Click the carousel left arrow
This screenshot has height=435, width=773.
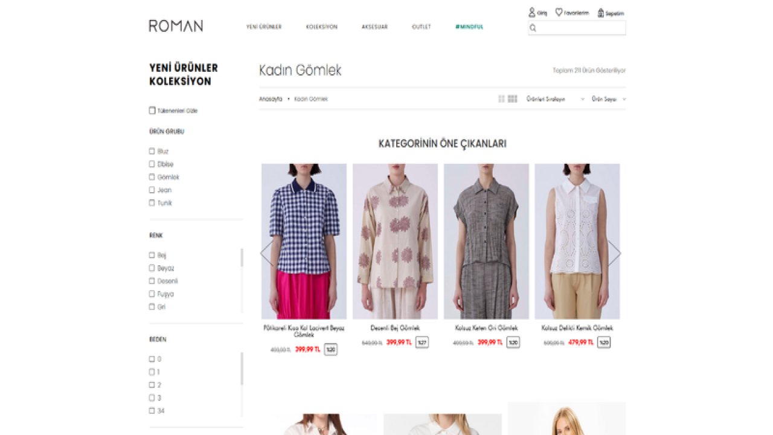266,254
